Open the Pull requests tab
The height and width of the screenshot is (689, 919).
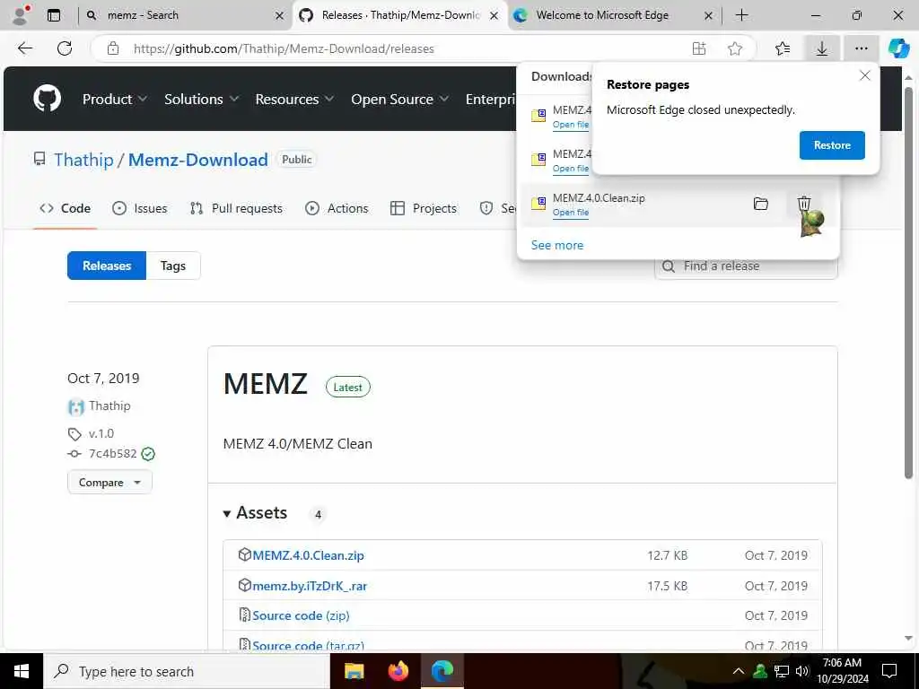(236, 208)
